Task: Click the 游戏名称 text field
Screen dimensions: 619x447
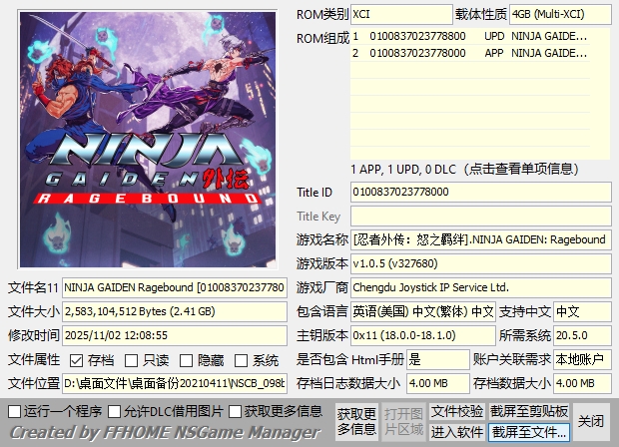Action: [479, 239]
